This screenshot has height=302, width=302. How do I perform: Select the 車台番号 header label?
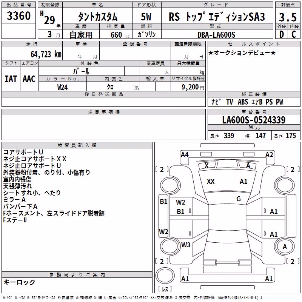(x=254, y=112)
